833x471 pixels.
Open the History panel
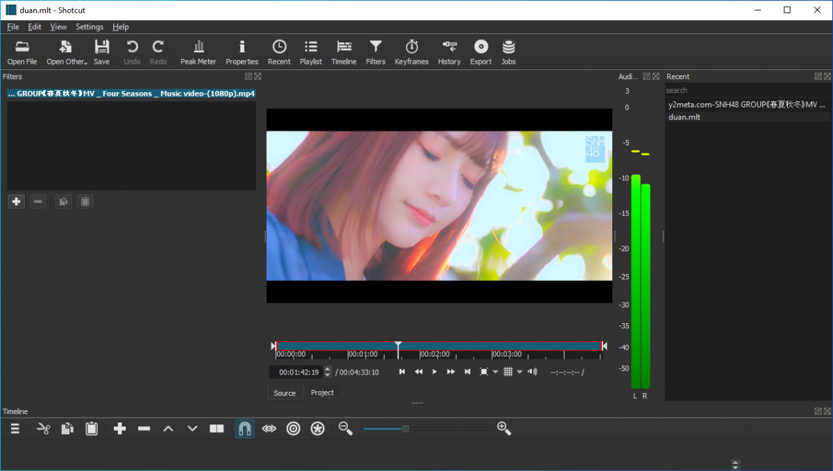click(x=449, y=53)
